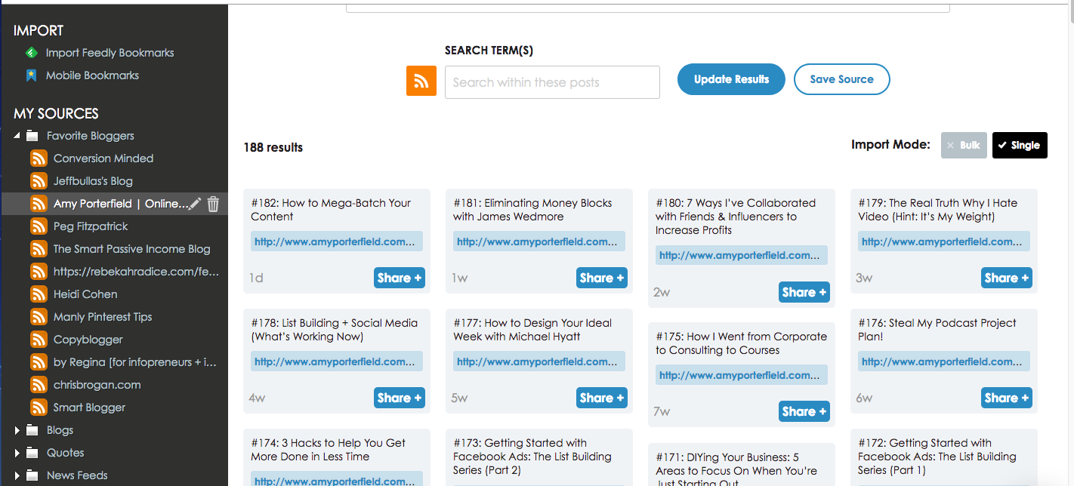
Task: Share post #178 List Building + Social Media
Action: click(x=399, y=398)
